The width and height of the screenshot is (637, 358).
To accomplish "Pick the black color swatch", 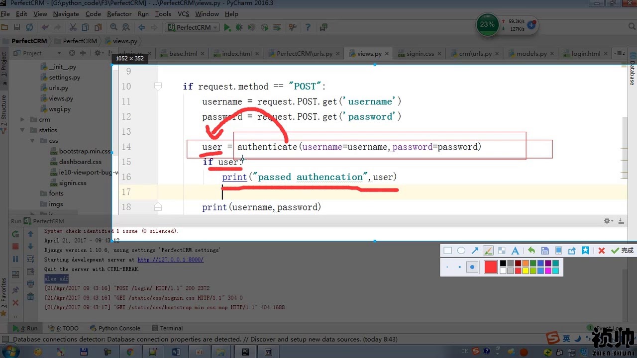I will point(503,264).
